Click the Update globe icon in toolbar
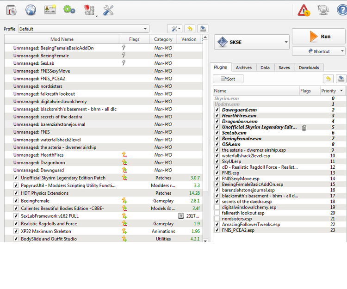347x289 pixels. pos(323,10)
